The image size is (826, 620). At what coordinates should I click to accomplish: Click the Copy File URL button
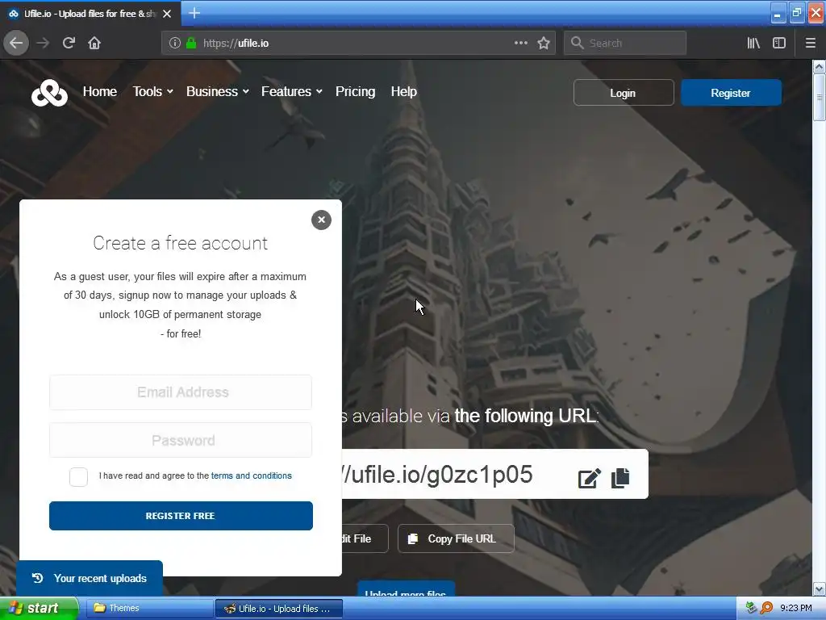point(456,538)
